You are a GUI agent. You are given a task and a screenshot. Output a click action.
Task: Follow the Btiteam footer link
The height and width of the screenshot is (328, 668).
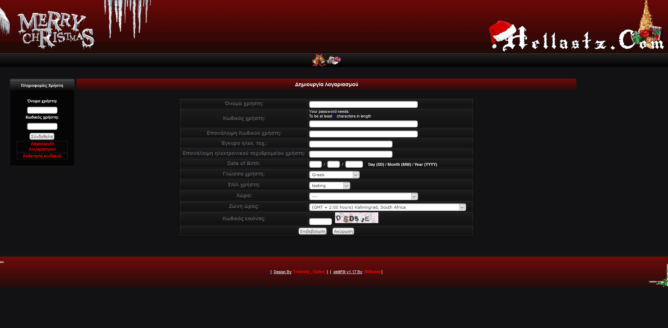point(372,272)
